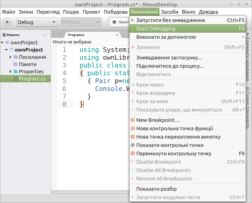
Task: Open the Засоби menu
Action: pyautogui.click(x=170, y=12)
